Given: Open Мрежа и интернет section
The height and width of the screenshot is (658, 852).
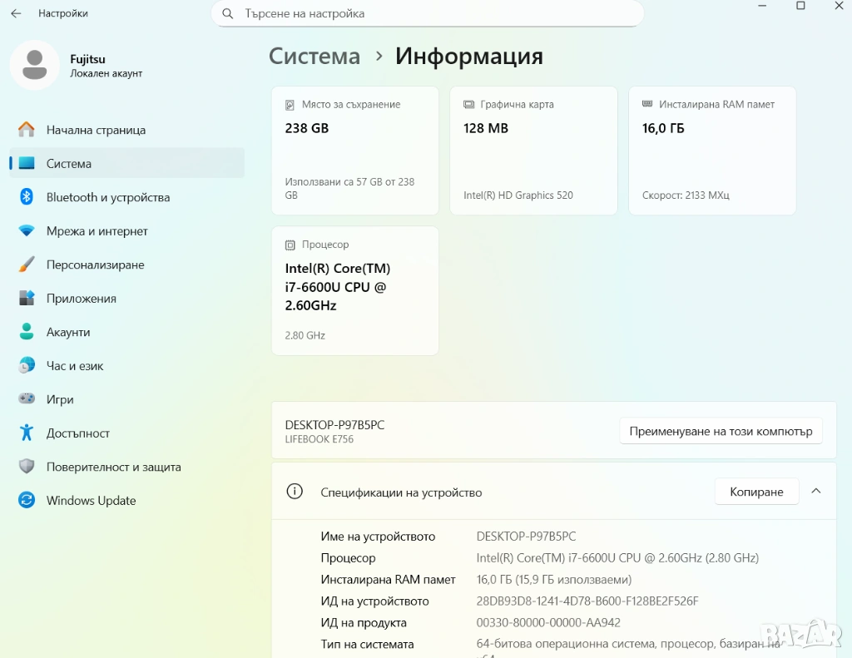Looking at the screenshot, I should [97, 231].
